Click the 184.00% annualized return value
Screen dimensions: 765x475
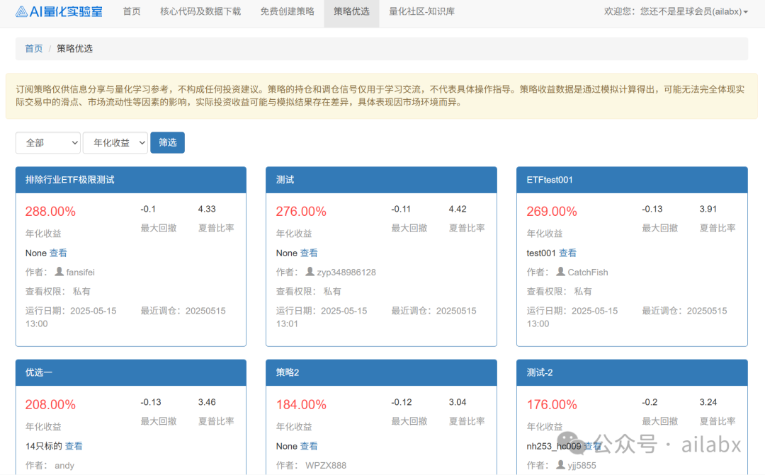click(301, 404)
